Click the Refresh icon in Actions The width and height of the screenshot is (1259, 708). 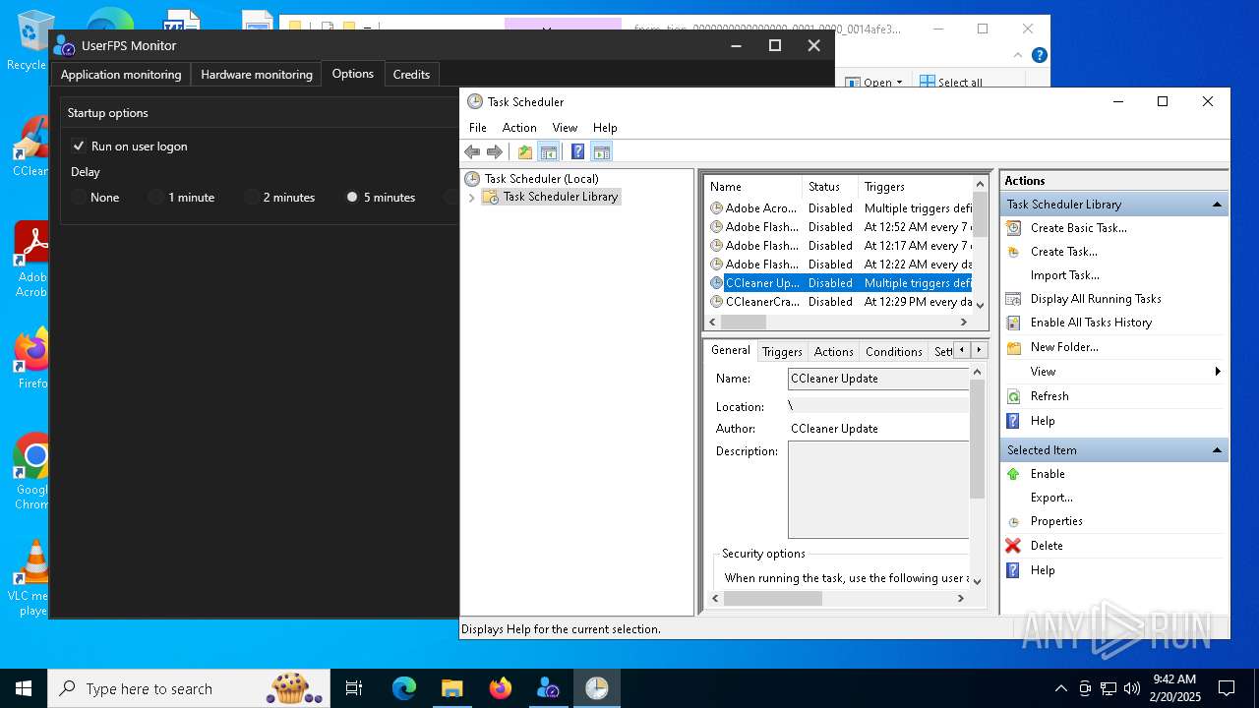[1013, 396]
